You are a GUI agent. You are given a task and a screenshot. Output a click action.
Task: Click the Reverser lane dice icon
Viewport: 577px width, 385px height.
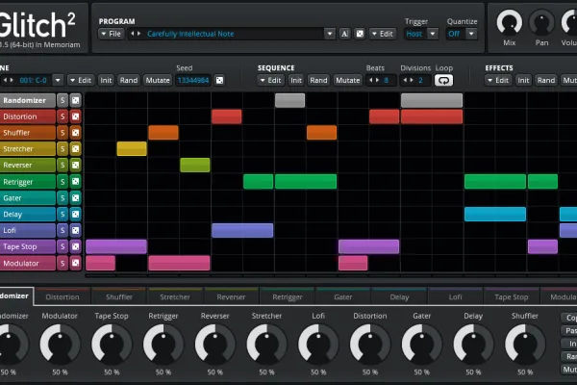pos(75,165)
